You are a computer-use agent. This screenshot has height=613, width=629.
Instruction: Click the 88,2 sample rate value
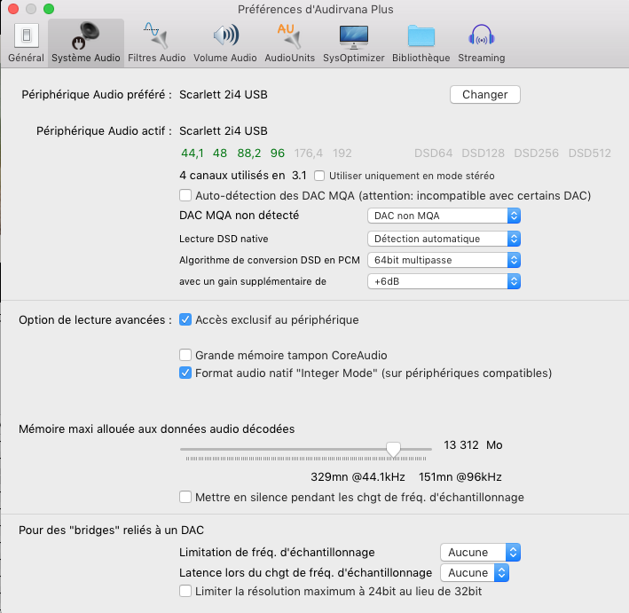249,153
